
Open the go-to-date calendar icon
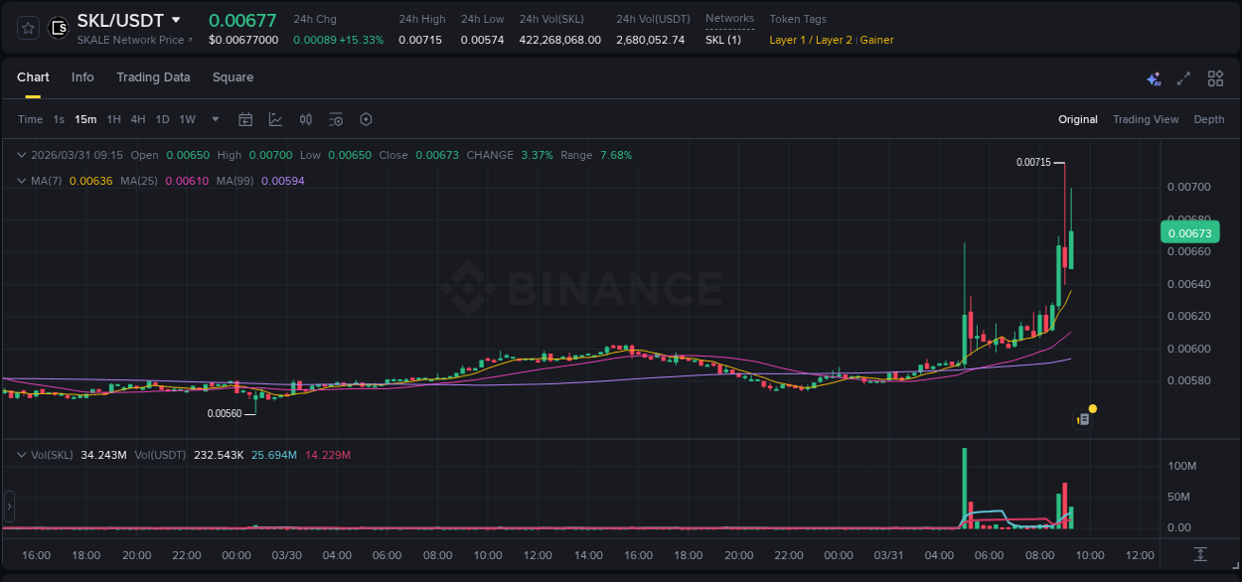(245, 119)
